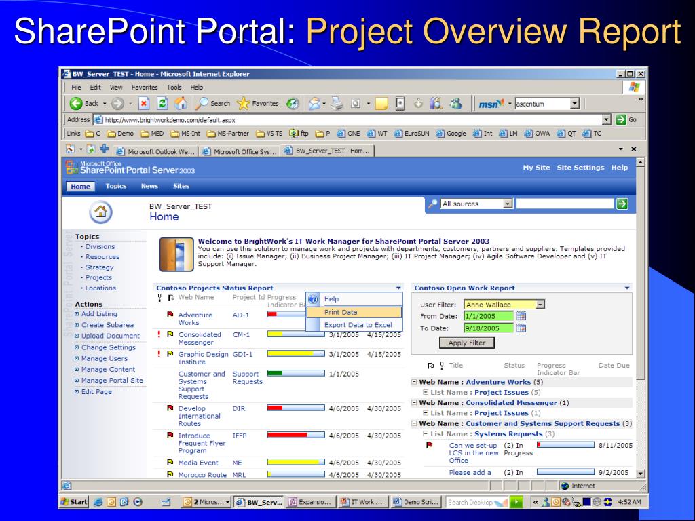Click the portal search green arrow button
This screenshot has height=521, width=695.
pyautogui.click(x=622, y=204)
